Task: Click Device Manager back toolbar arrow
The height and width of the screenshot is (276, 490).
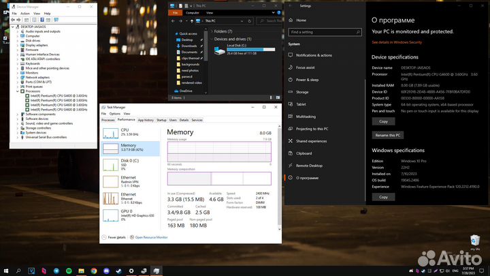Action: click(13, 20)
